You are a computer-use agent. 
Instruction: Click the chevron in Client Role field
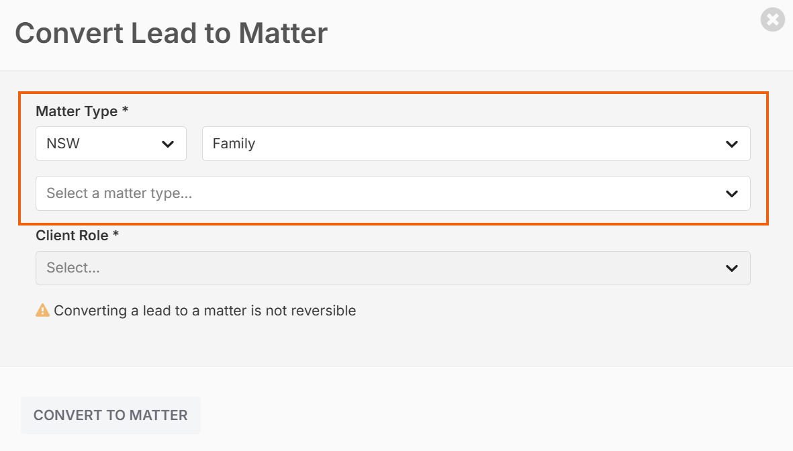pyautogui.click(x=731, y=268)
